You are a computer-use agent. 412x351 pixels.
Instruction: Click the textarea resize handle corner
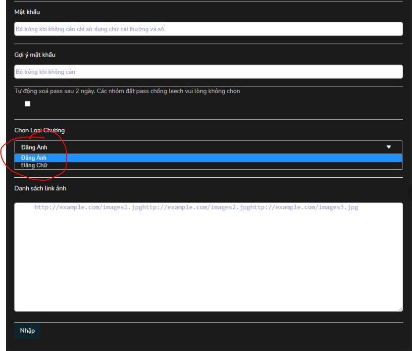pos(400,309)
